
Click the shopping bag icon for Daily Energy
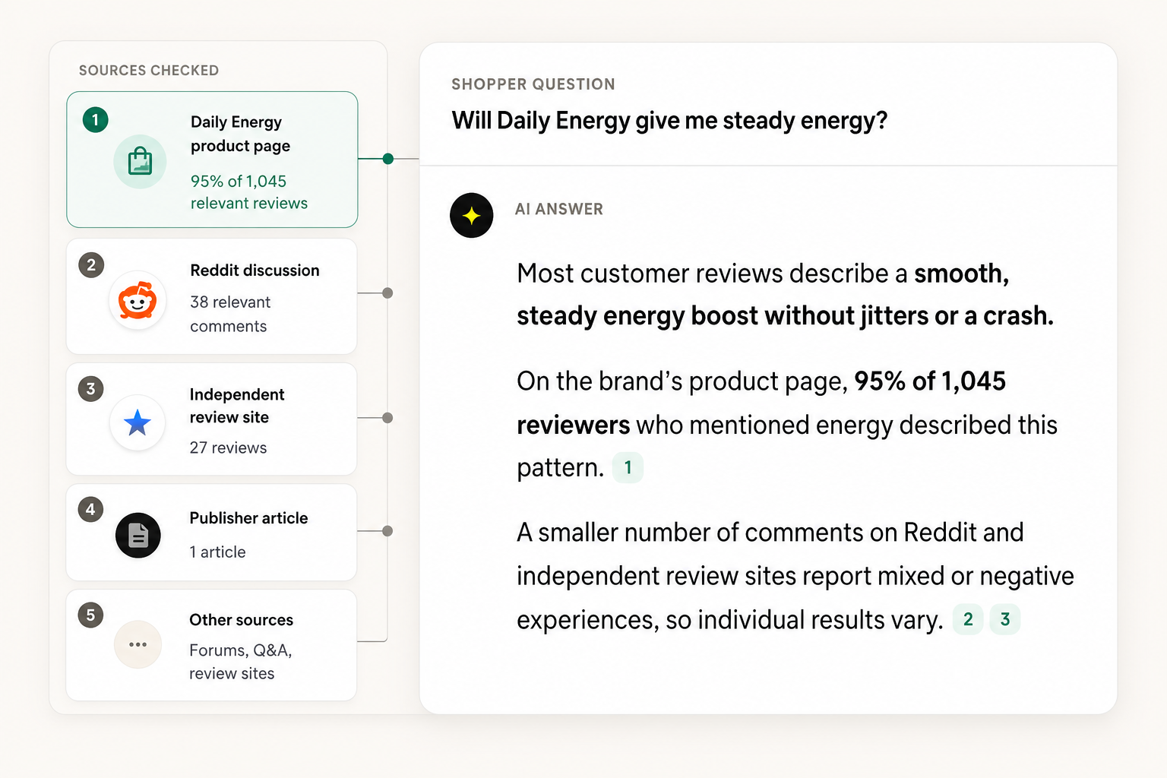click(140, 161)
